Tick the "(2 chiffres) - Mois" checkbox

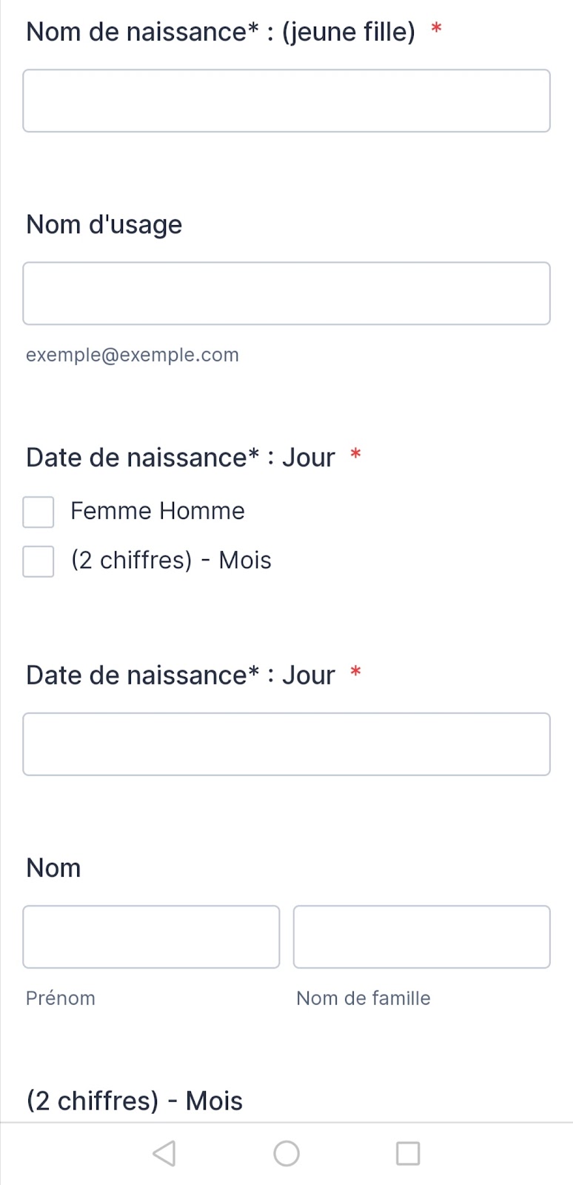(38, 561)
